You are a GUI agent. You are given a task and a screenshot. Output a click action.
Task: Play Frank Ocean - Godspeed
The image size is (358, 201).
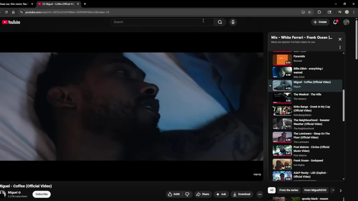305,164
